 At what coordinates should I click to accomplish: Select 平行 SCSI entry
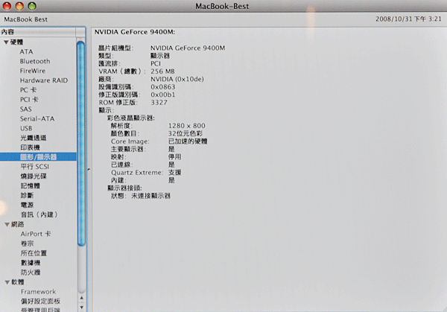click(35, 166)
